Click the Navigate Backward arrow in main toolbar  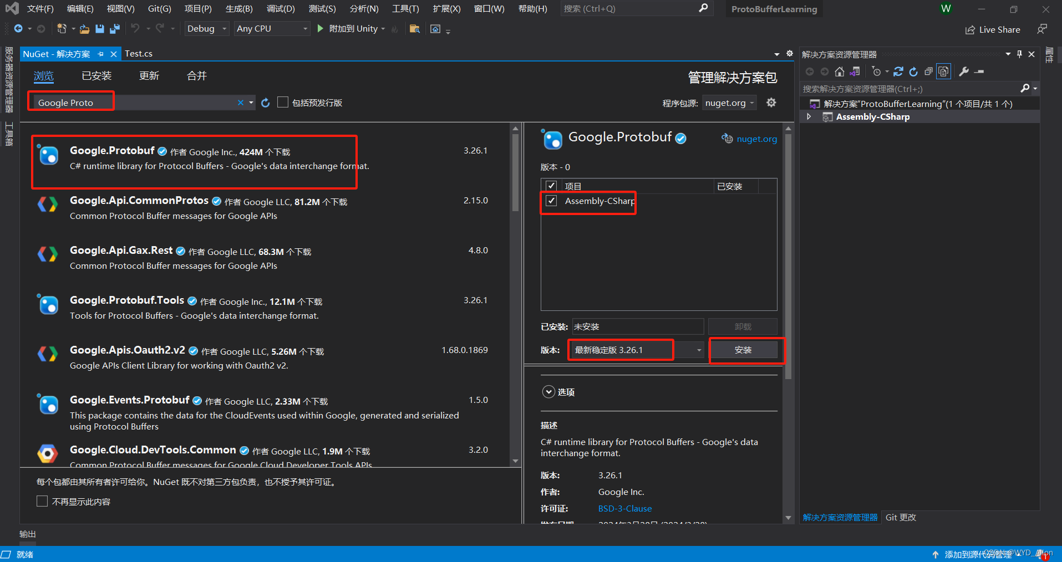[18, 29]
